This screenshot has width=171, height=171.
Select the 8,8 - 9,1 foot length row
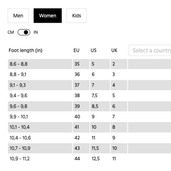89,74
